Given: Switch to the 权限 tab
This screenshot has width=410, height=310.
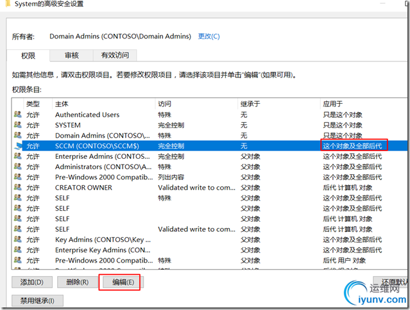Looking at the screenshot, I should (28, 56).
